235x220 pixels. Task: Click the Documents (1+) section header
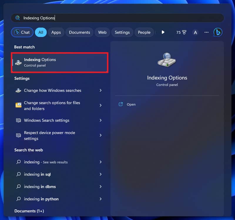(29, 211)
